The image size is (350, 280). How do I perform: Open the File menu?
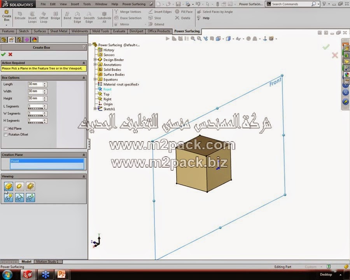click(x=43, y=4)
